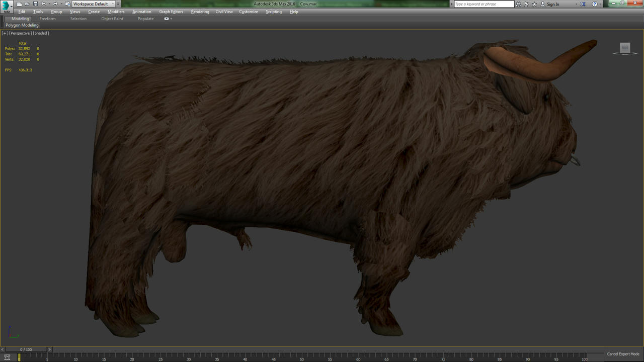Expand the search box left arrow

(x=451, y=4)
